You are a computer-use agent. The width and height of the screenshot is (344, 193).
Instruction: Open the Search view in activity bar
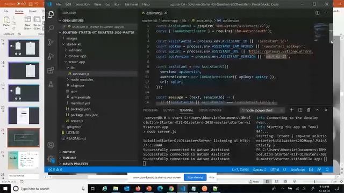tap(51, 28)
